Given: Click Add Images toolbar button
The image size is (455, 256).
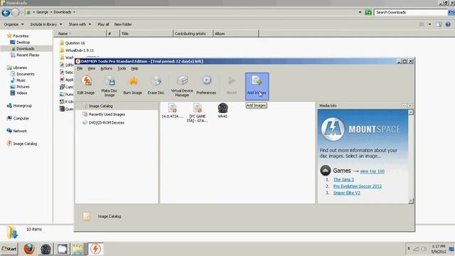Looking at the screenshot, I should [257, 86].
